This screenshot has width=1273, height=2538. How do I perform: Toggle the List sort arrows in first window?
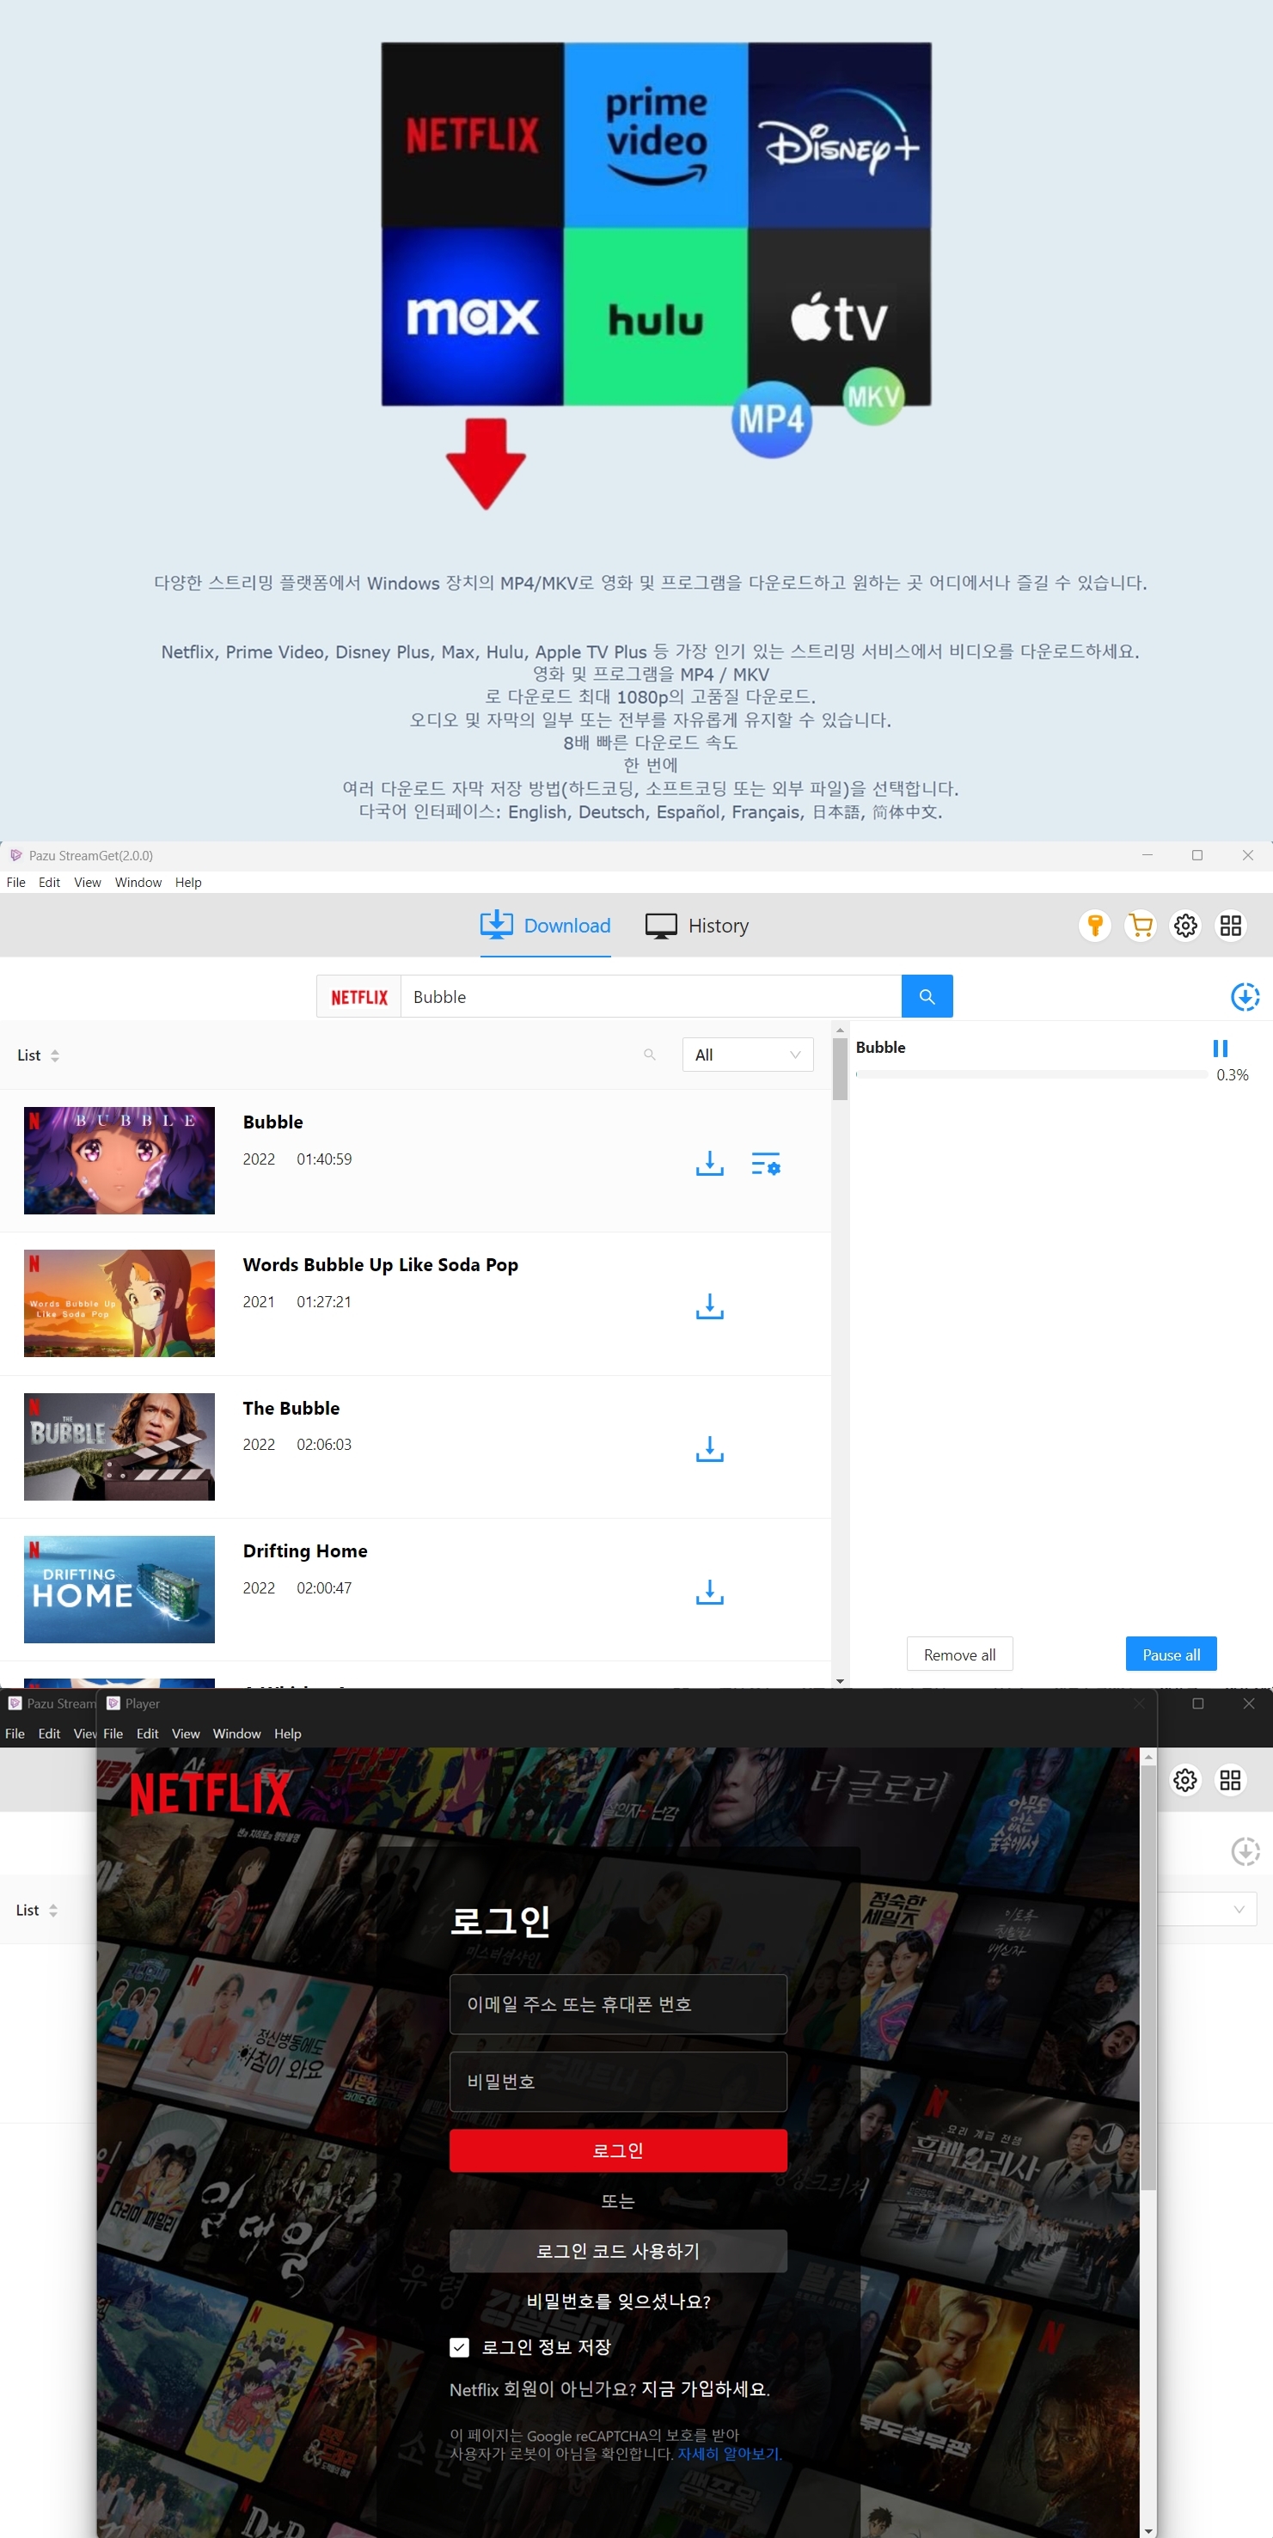pos(55,1055)
